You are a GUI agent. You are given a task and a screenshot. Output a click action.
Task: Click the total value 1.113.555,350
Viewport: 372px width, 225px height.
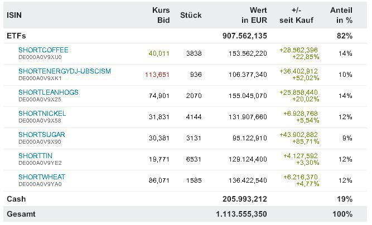[x=241, y=214]
